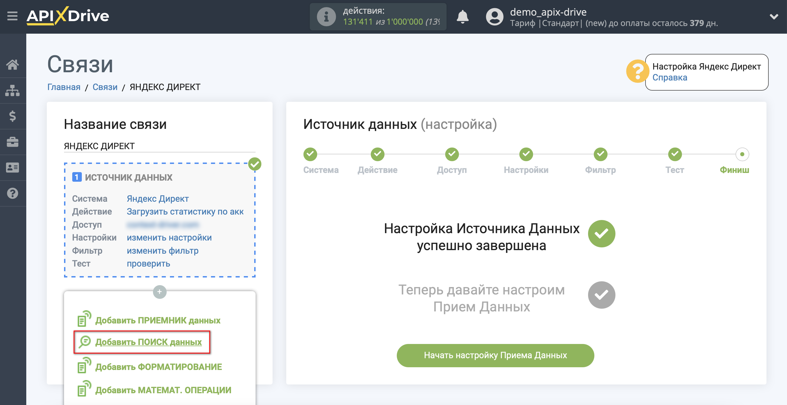The width and height of the screenshot is (787, 405).
Task: Open Яндекс Директ system link
Action: coord(158,198)
